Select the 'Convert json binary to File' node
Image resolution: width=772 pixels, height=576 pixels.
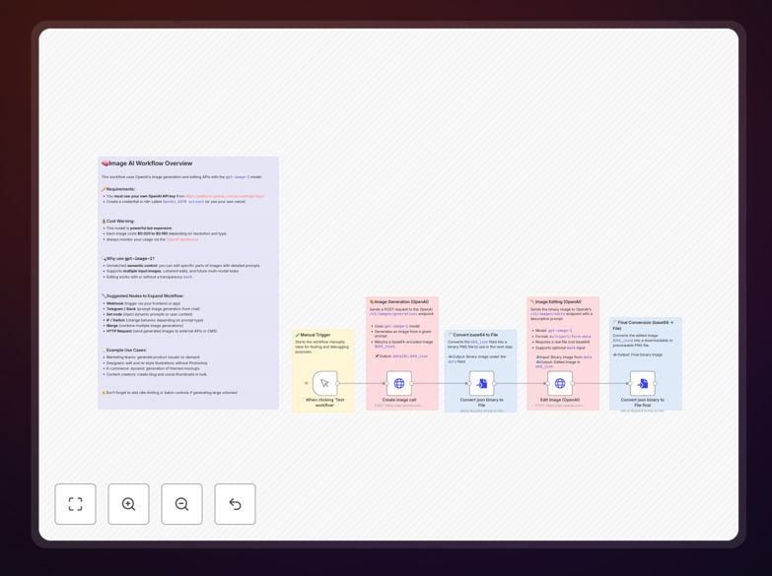481,383
